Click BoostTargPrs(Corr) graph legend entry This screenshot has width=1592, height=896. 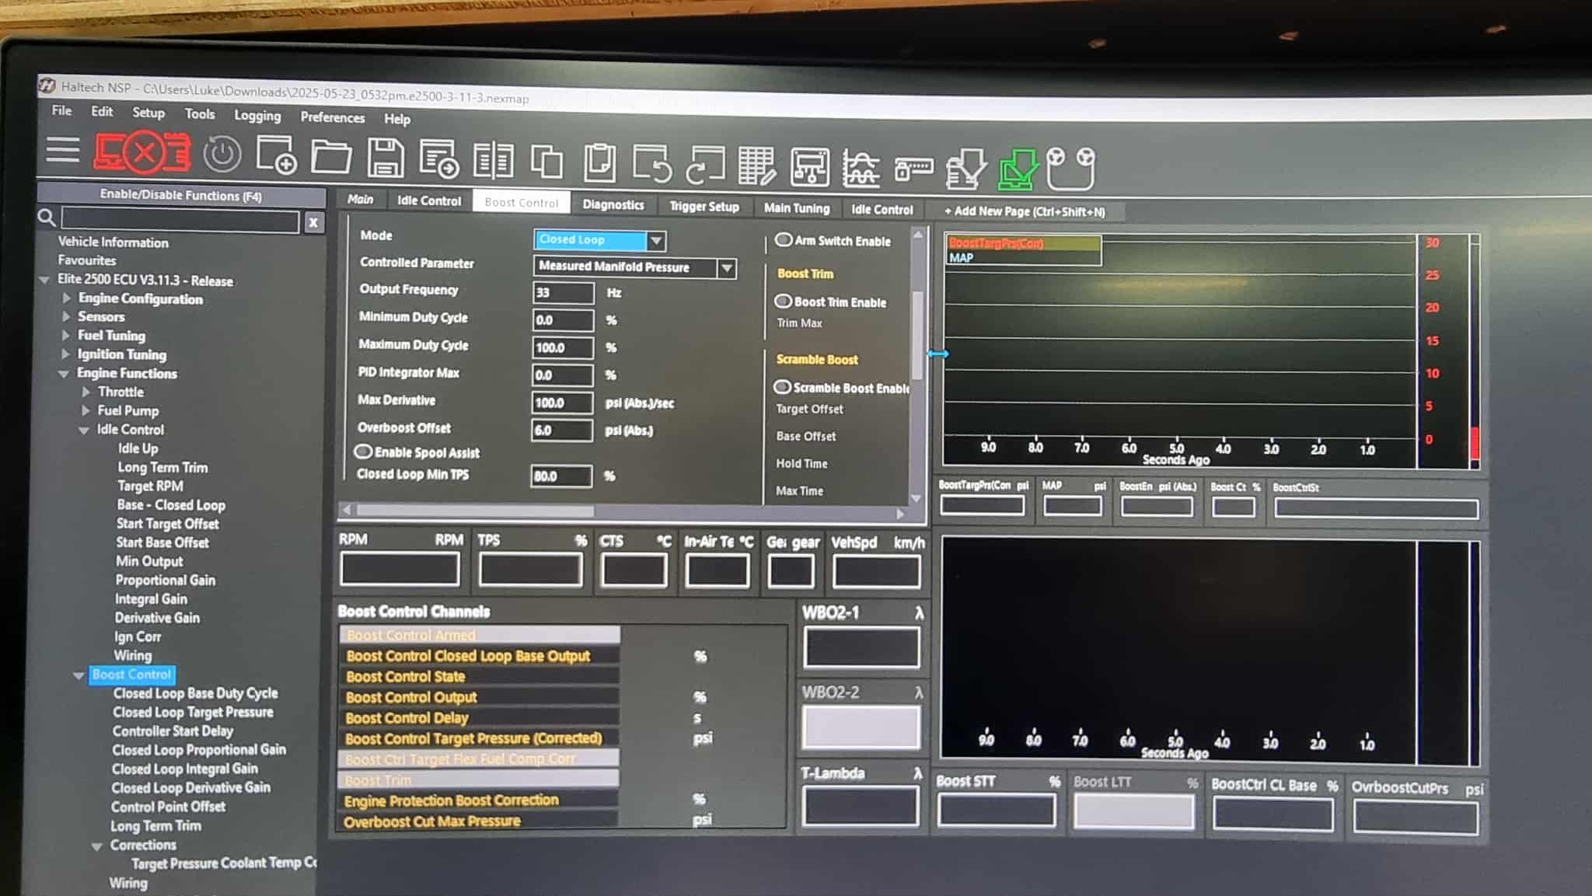pos(1023,243)
